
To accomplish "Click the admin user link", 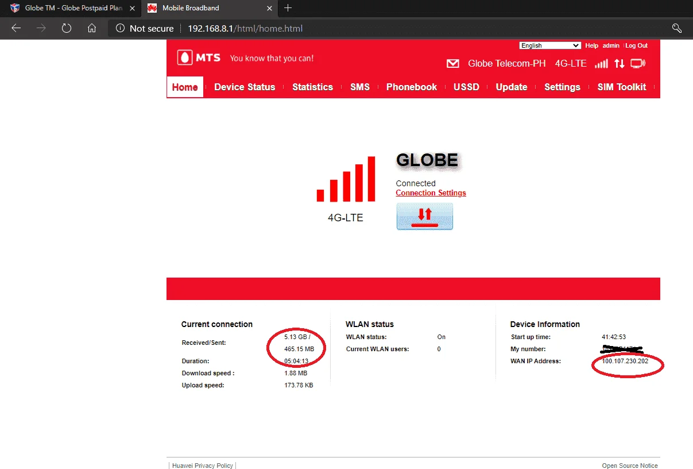I will 611,45.
